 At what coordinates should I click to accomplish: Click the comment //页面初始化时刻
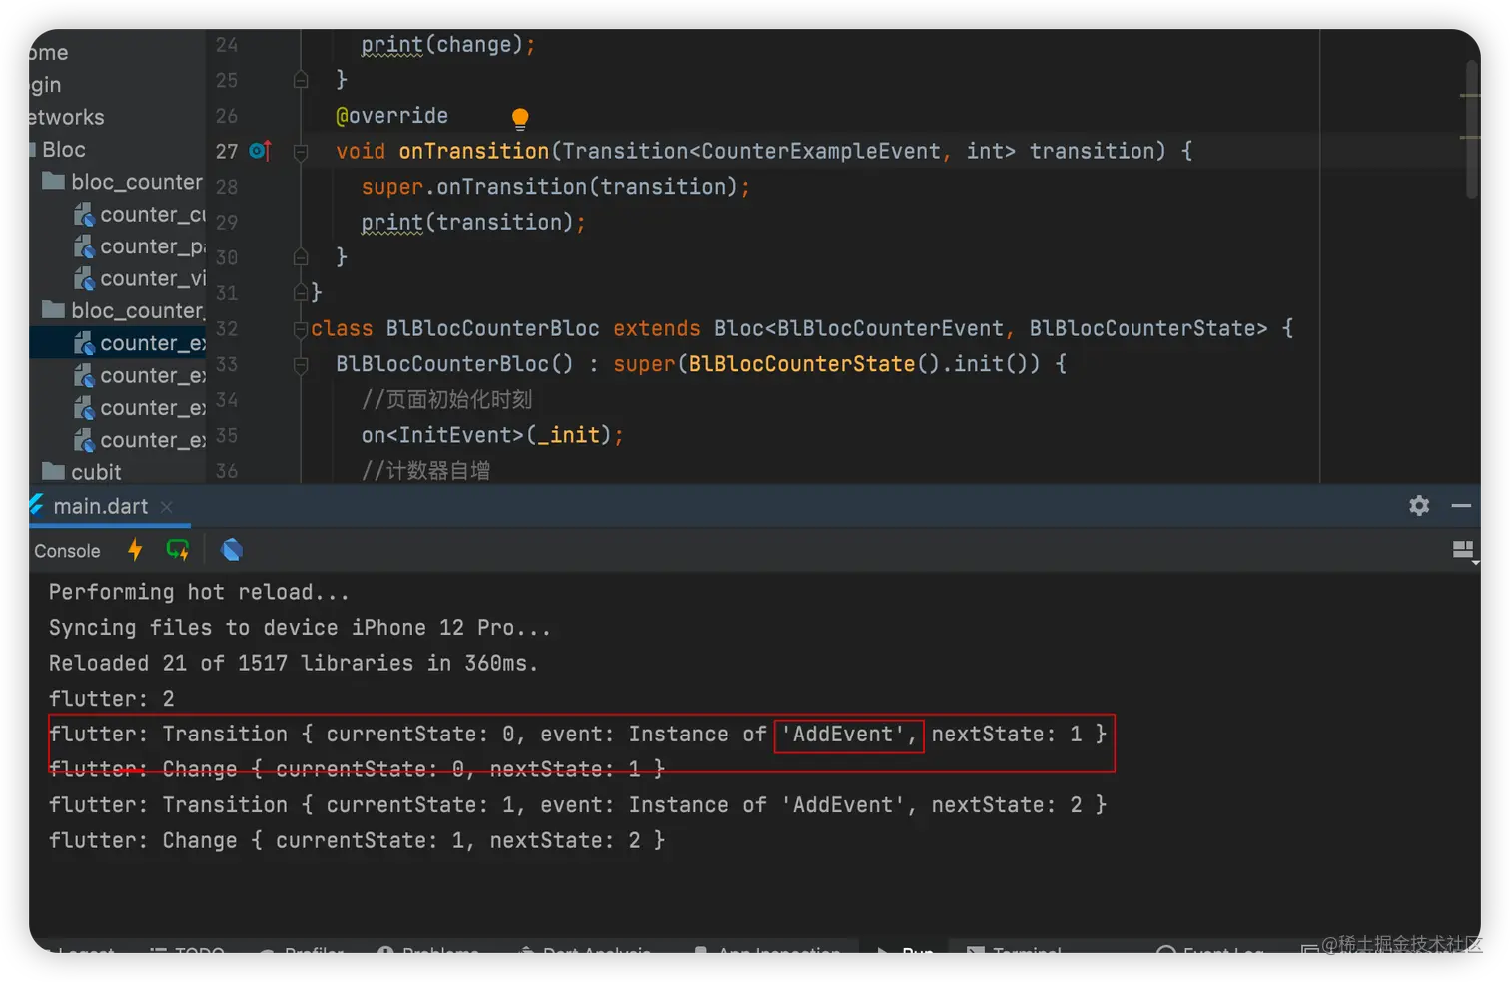[x=446, y=400]
